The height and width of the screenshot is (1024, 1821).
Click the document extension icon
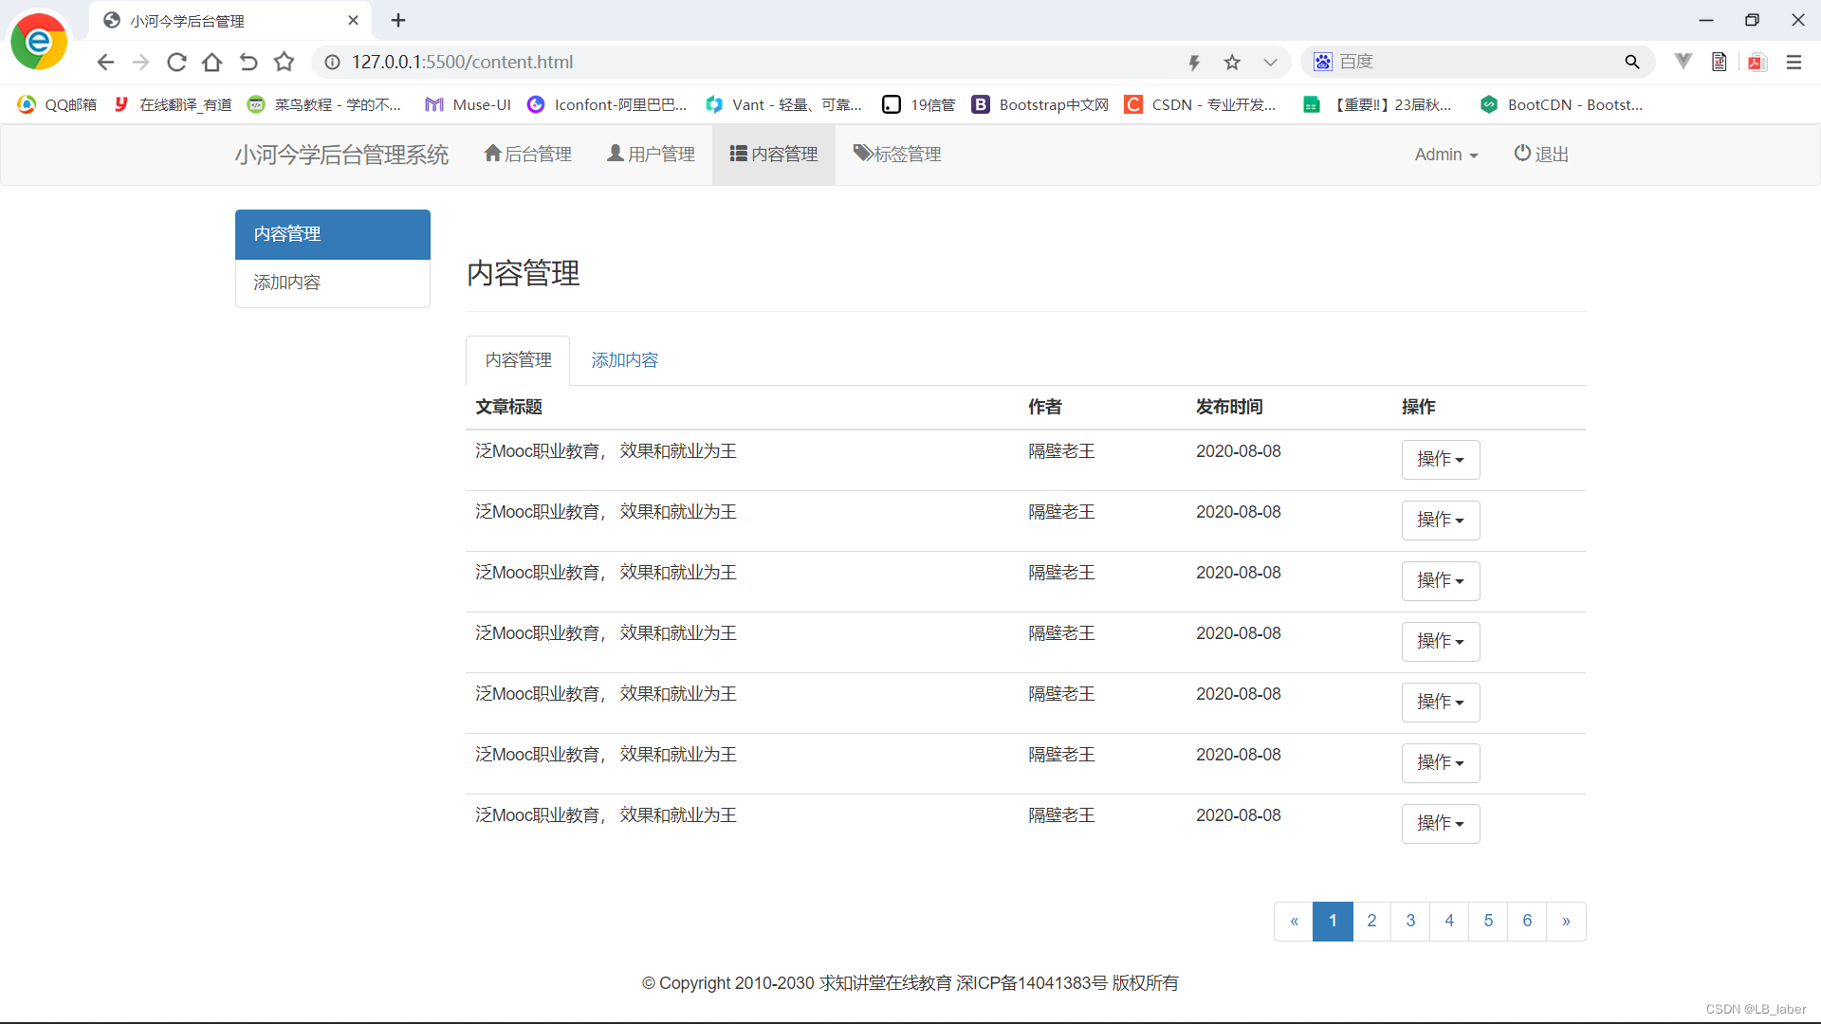tap(1720, 62)
